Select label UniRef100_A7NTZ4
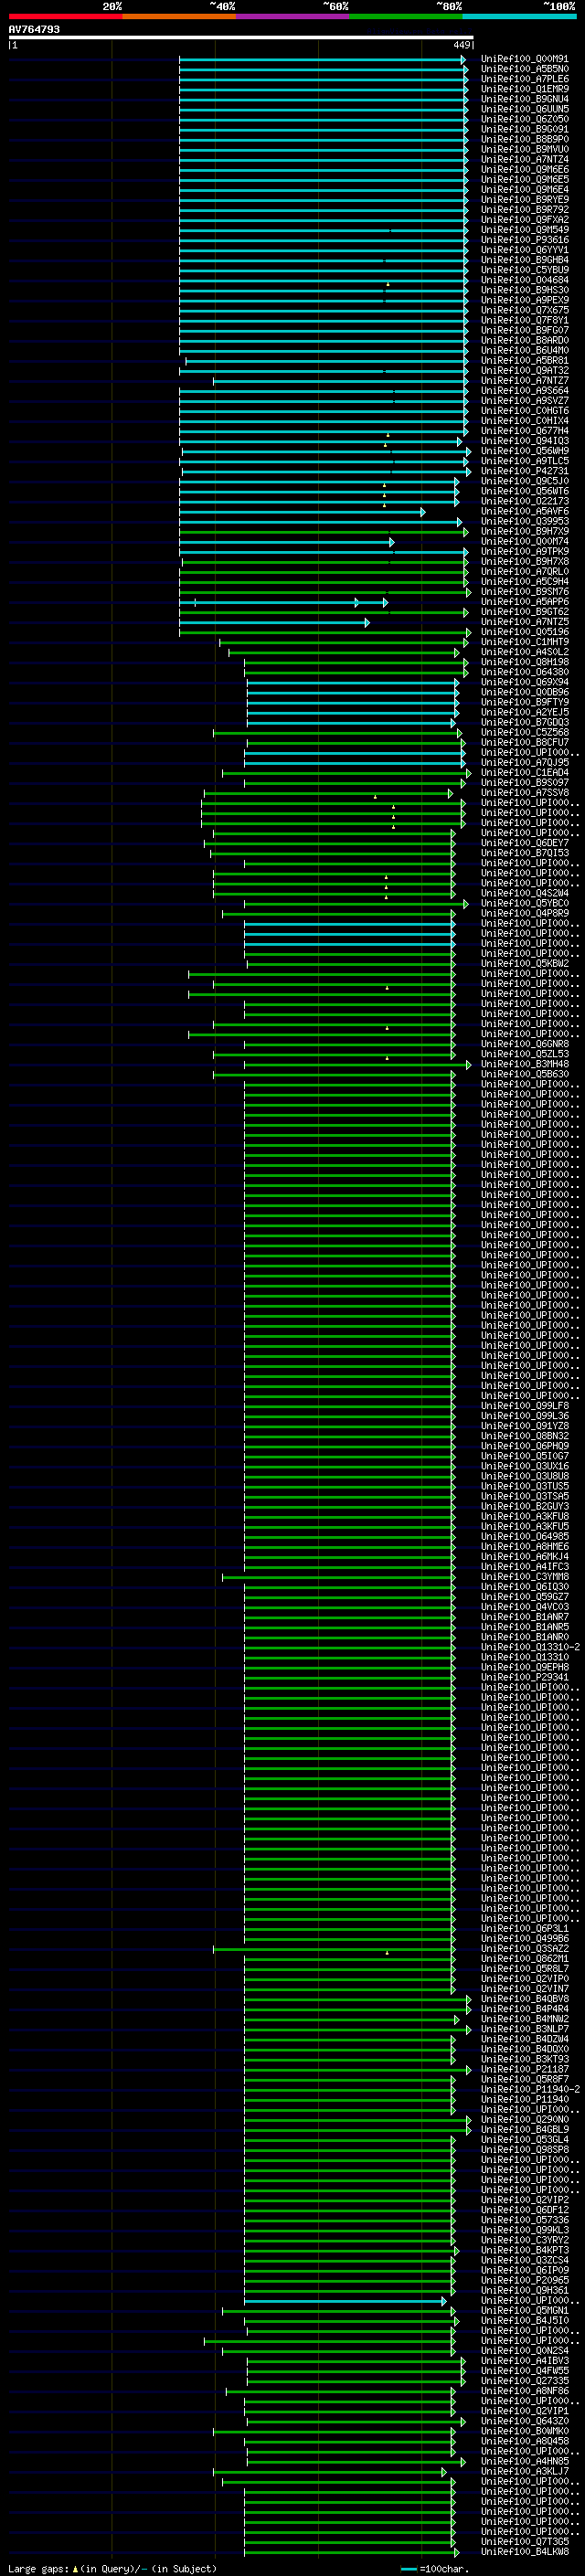Image resolution: width=585 pixels, height=2576 pixels. point(524,159)
